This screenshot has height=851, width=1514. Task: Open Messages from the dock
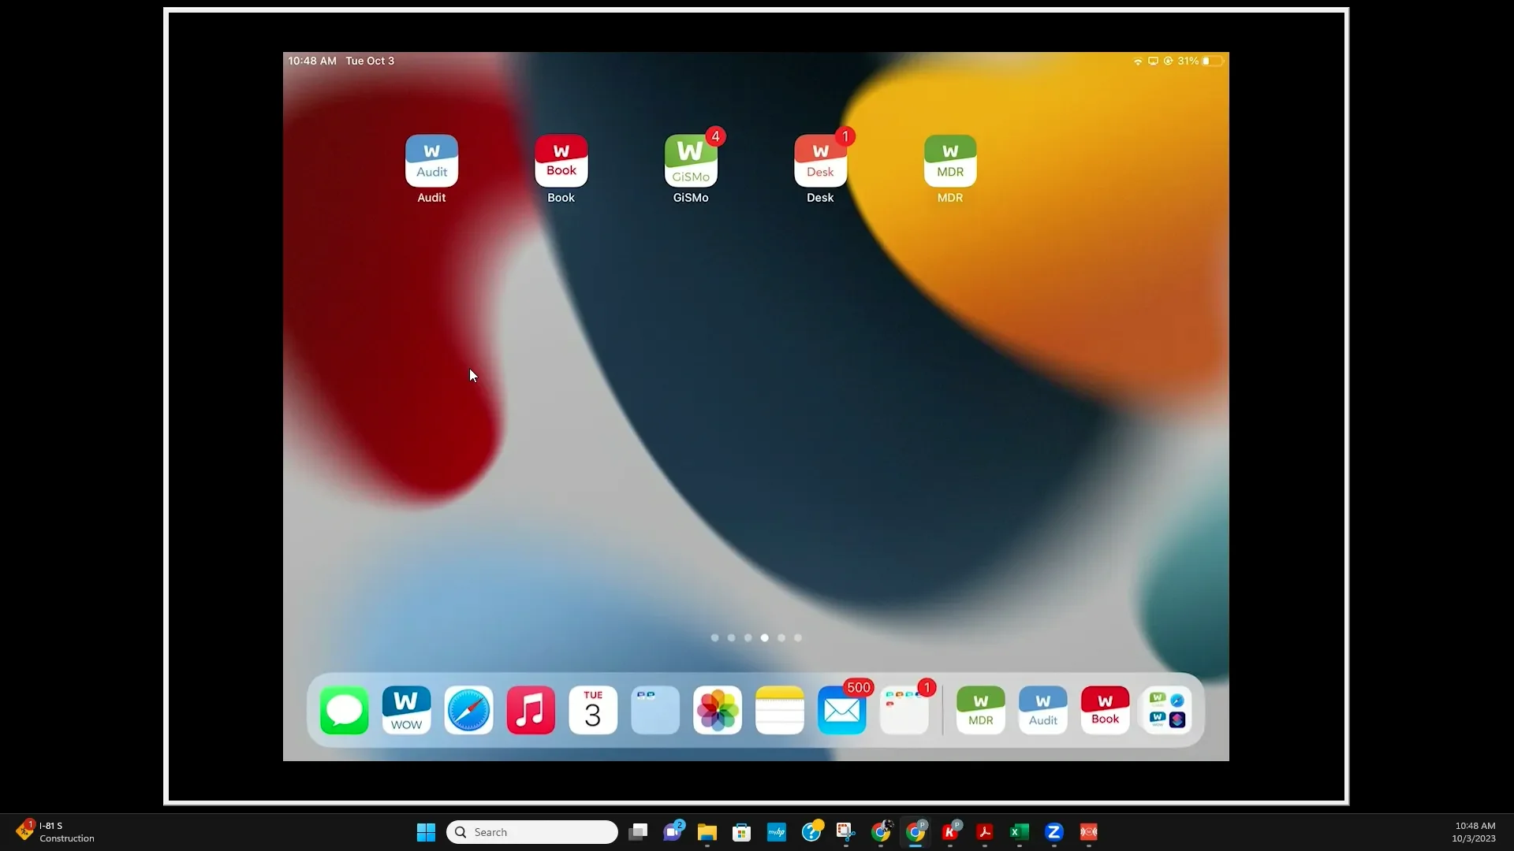click(x=345, y=710)
